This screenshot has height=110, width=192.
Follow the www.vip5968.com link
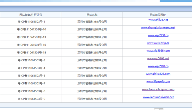(158, 51)
